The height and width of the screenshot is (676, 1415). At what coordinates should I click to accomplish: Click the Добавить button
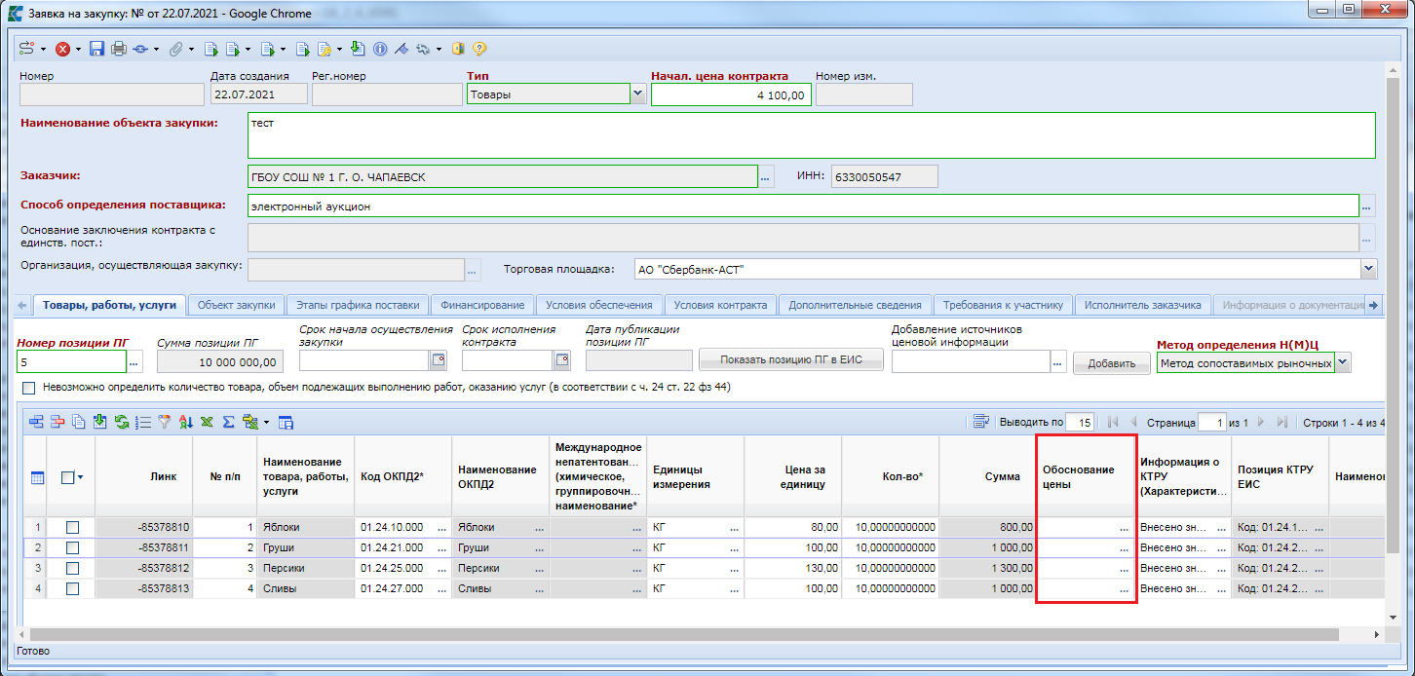1112,363
